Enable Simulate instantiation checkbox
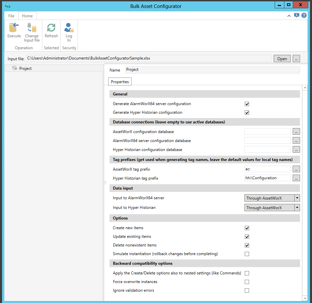This screenshot has height=303, width=312. 247,254
